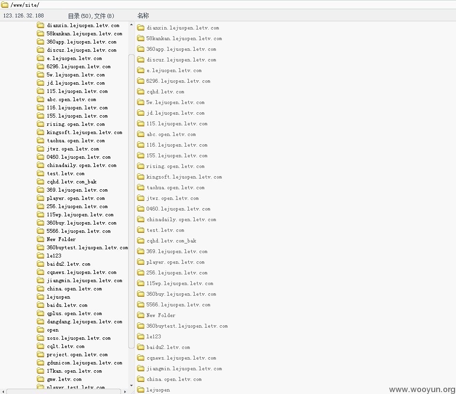Click left tree horizontal scrollbar left arrow
This screenshot has height=394, width=456.
click(x=3, y=392)
